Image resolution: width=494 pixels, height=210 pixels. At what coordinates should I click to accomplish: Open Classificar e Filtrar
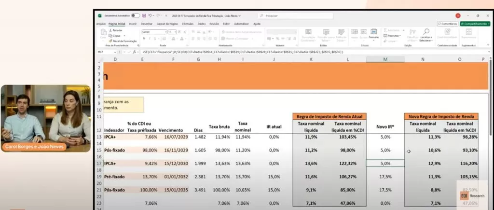point(412,35)
